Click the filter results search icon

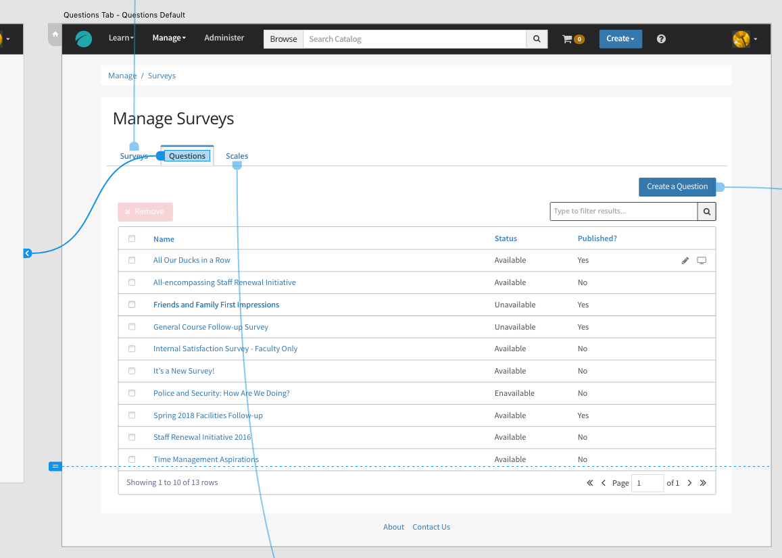coord(706,211)
